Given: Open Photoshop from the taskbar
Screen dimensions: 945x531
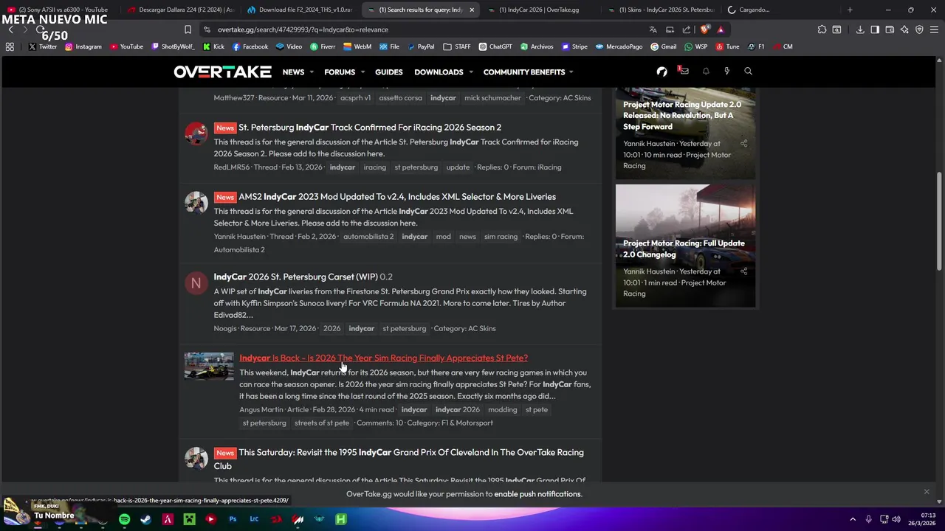Looking at the screenshot, I should [x=233, y=519].
